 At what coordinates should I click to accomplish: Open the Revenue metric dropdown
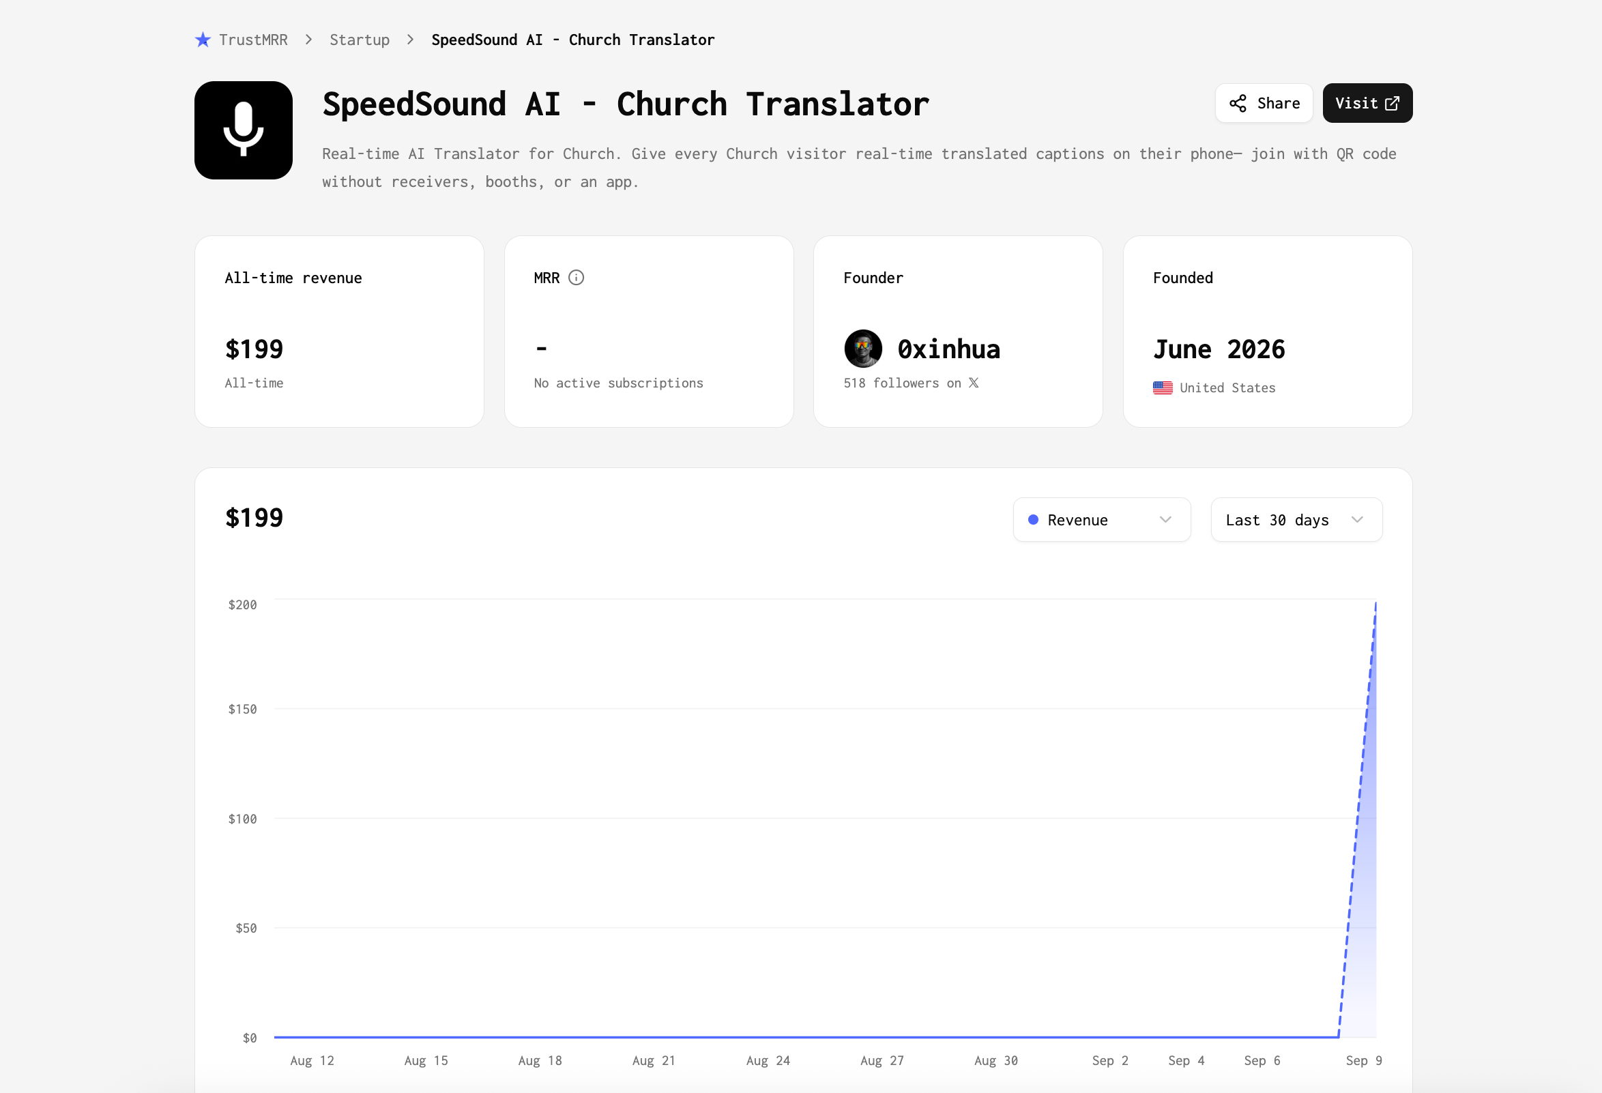pos(1102,520)
